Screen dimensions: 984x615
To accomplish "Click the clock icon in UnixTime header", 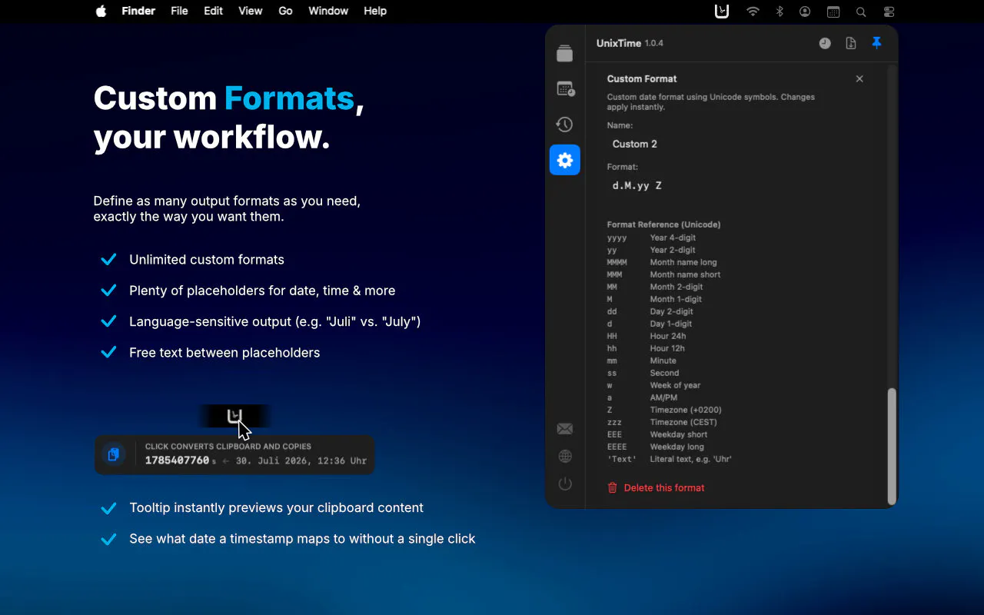I will 825,43.
